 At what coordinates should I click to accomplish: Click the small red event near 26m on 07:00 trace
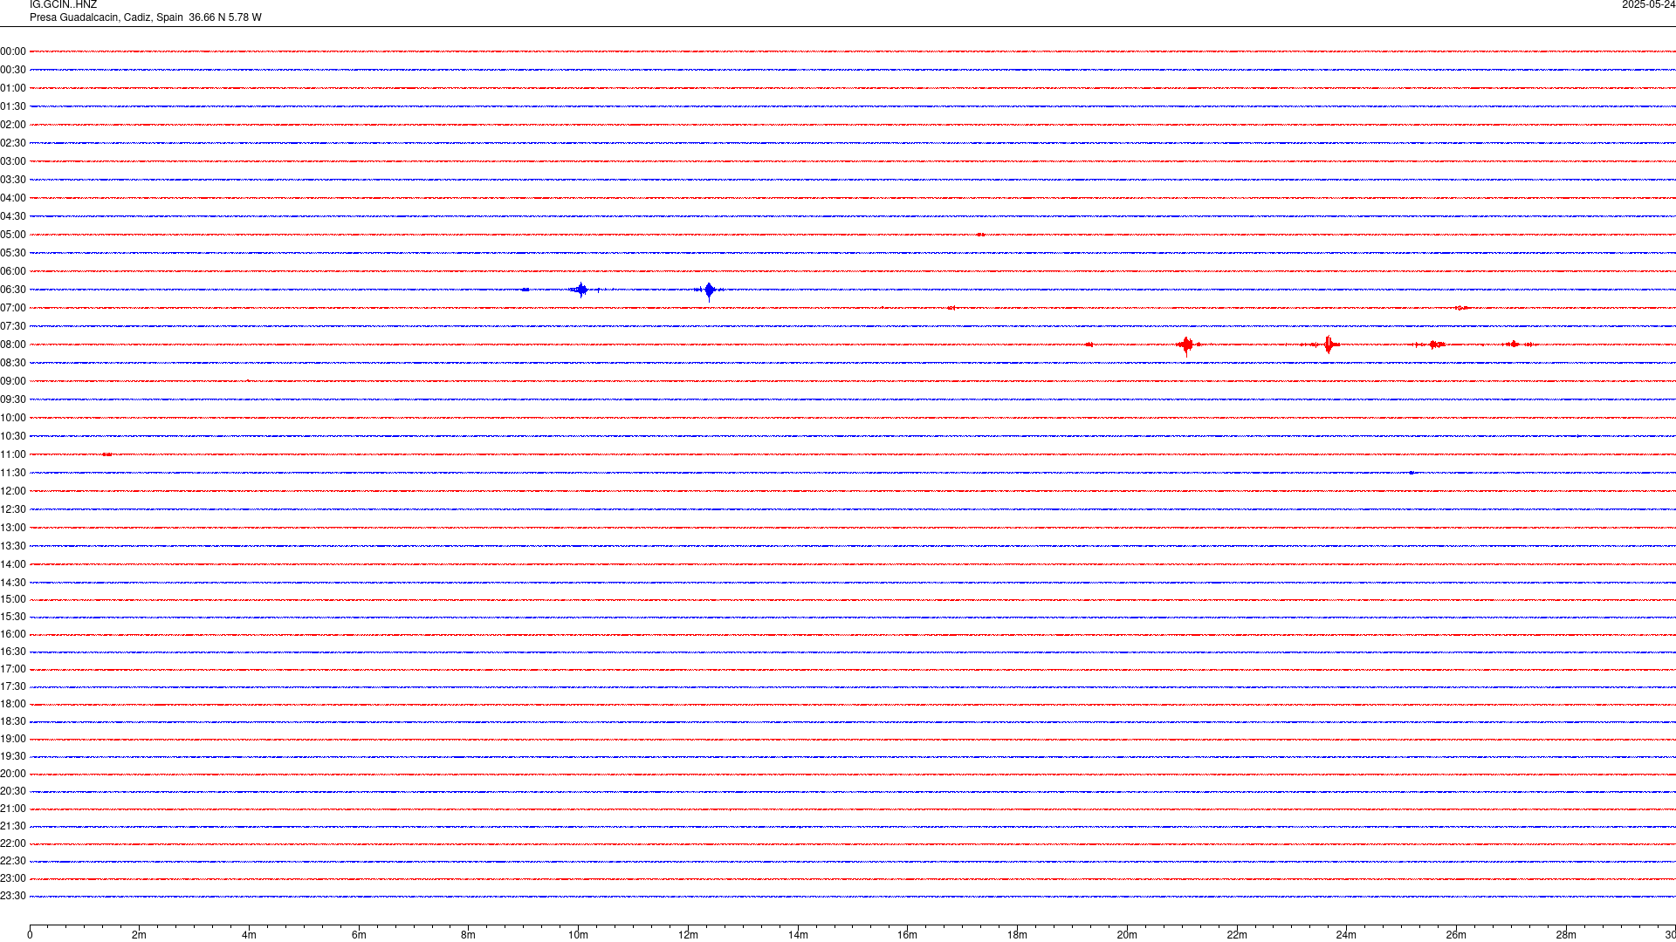pos(1462,308)
